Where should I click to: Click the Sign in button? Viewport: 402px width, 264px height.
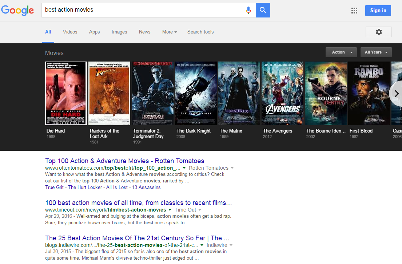[378, 11]
